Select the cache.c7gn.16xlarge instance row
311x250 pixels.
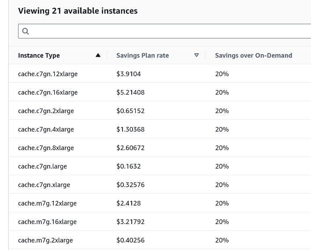coord(48,92)
